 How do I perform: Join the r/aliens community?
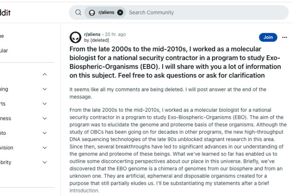[268, 37]
